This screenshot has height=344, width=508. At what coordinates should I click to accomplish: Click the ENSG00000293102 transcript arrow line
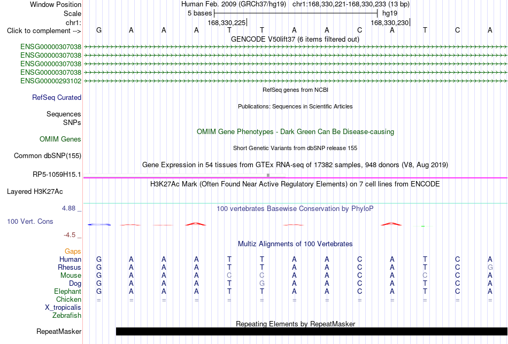[x=296, y=81]
